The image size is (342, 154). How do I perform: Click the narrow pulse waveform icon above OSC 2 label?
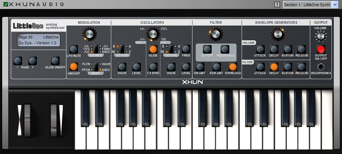[164, 39]
